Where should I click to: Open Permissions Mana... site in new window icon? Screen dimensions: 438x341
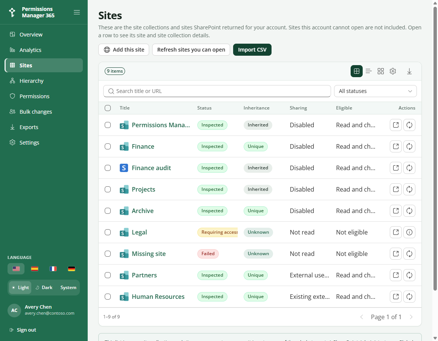395,125
